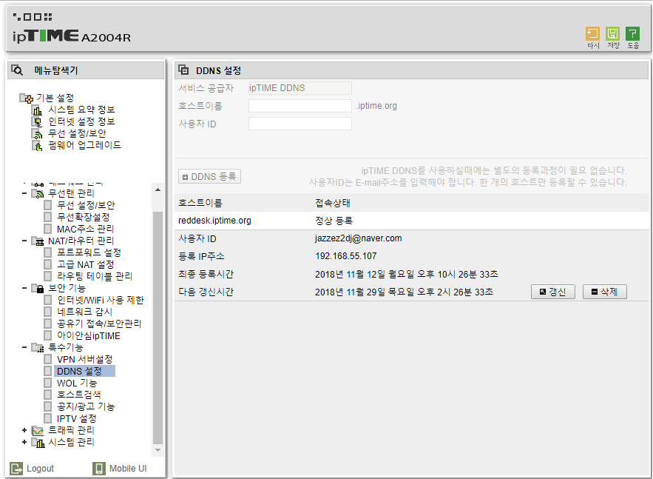Click the menu tree scrollbar down arrow

(158, 450)
